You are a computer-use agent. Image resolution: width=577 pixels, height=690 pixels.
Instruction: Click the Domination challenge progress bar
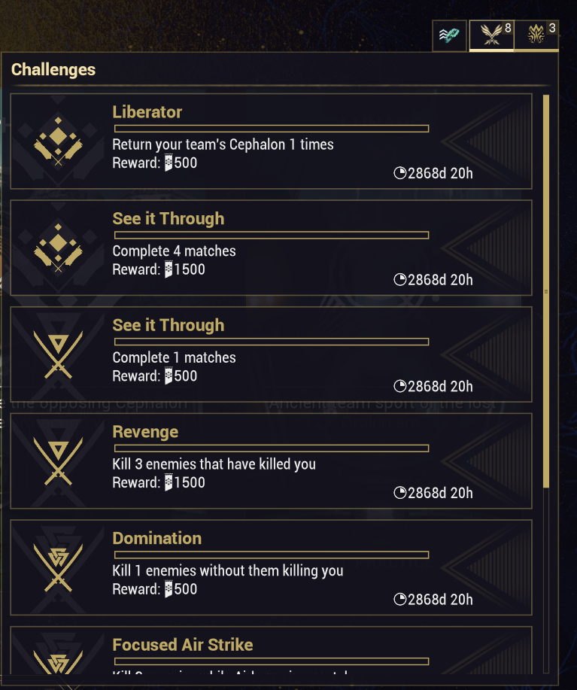[x=271, y=555]
